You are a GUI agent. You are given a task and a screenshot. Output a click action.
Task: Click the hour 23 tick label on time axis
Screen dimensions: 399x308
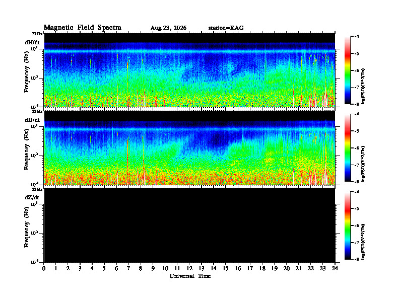point(322,269)
